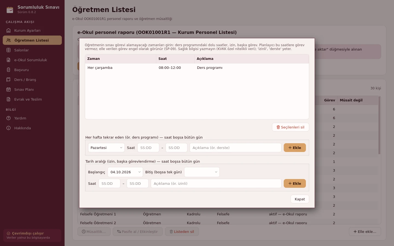The image size is (394, 246).
Task: Focus date range start time SS:DD field
Action: pyautogui.click(x=109, y=183)
